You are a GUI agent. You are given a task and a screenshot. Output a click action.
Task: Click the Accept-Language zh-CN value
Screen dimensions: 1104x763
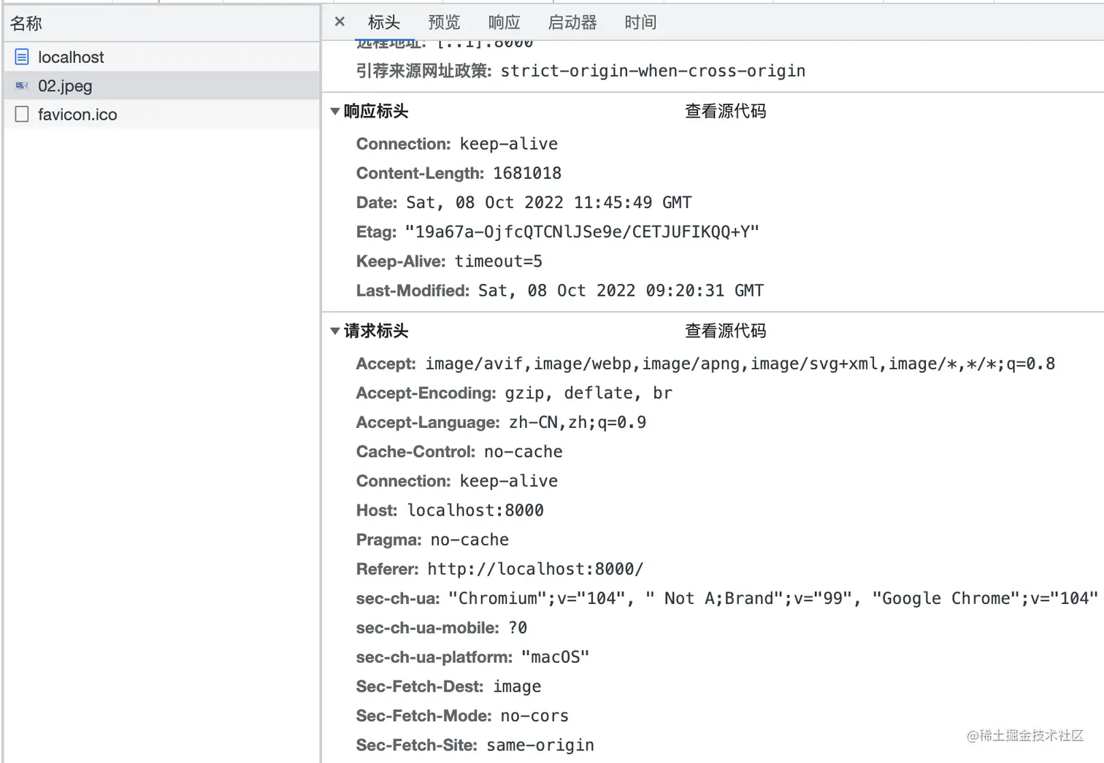[x=578, y=422]
